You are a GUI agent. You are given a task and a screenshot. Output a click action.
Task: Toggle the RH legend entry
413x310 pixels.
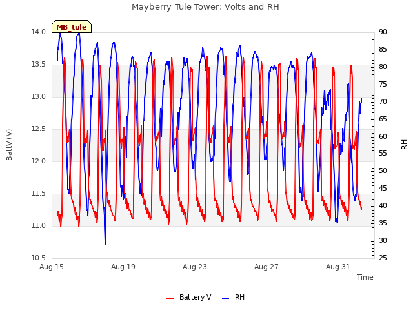(x=234, y=297)
